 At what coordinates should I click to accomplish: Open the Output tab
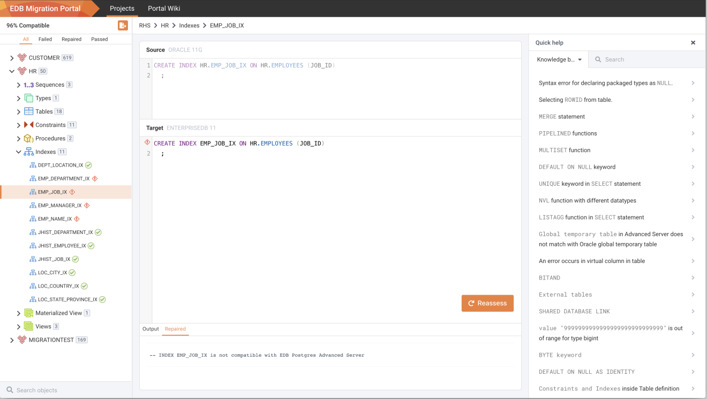151,329
